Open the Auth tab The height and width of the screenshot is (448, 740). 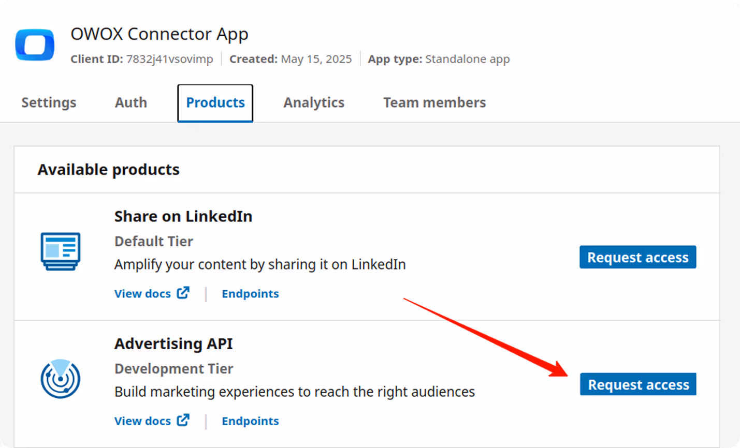tap(130, 102)
